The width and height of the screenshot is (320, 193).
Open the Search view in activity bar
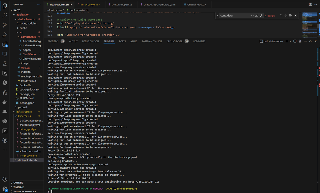[4, 15]
